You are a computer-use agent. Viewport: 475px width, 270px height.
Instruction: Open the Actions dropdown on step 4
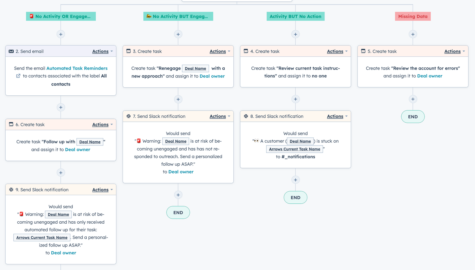[335, 51]
